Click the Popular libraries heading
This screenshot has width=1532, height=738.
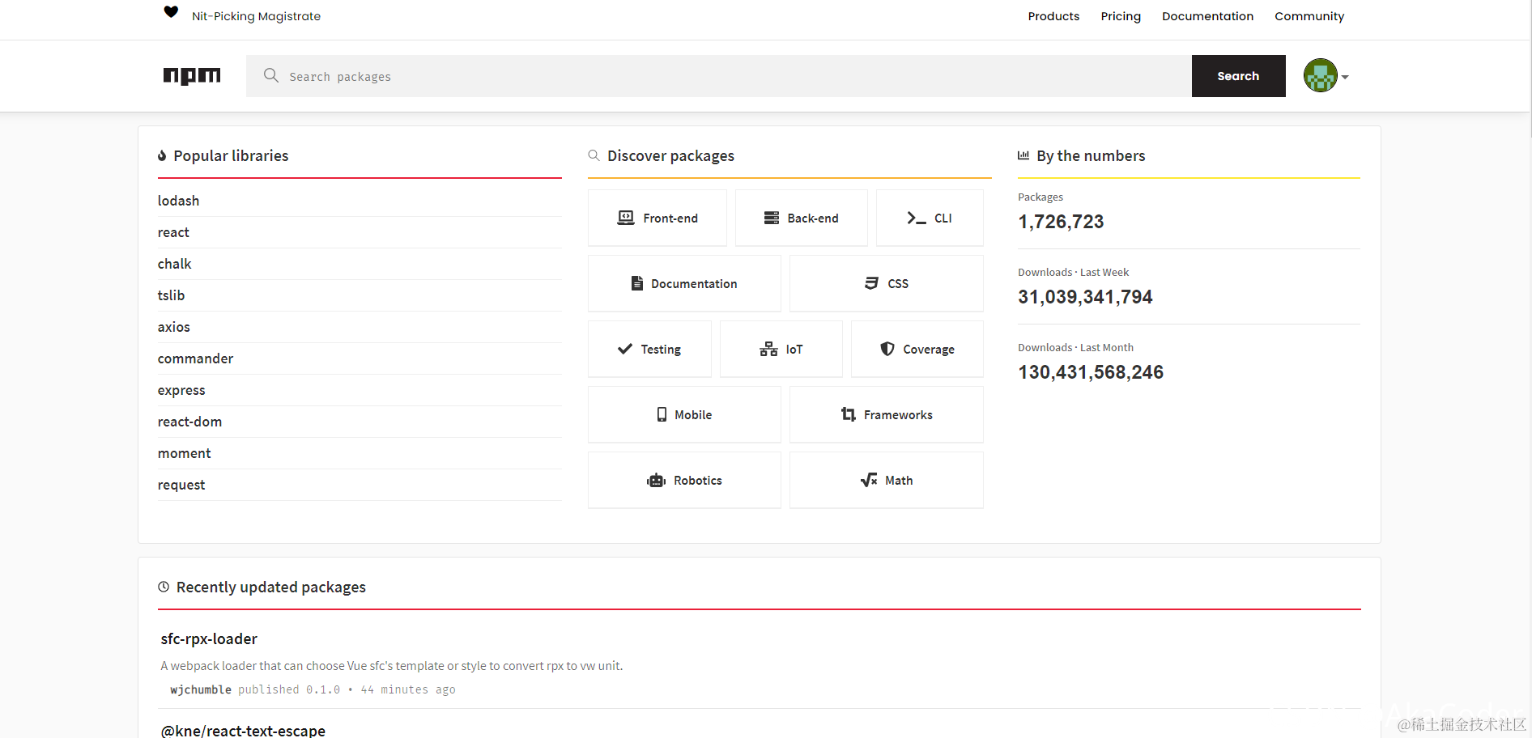tap(231, 155)
